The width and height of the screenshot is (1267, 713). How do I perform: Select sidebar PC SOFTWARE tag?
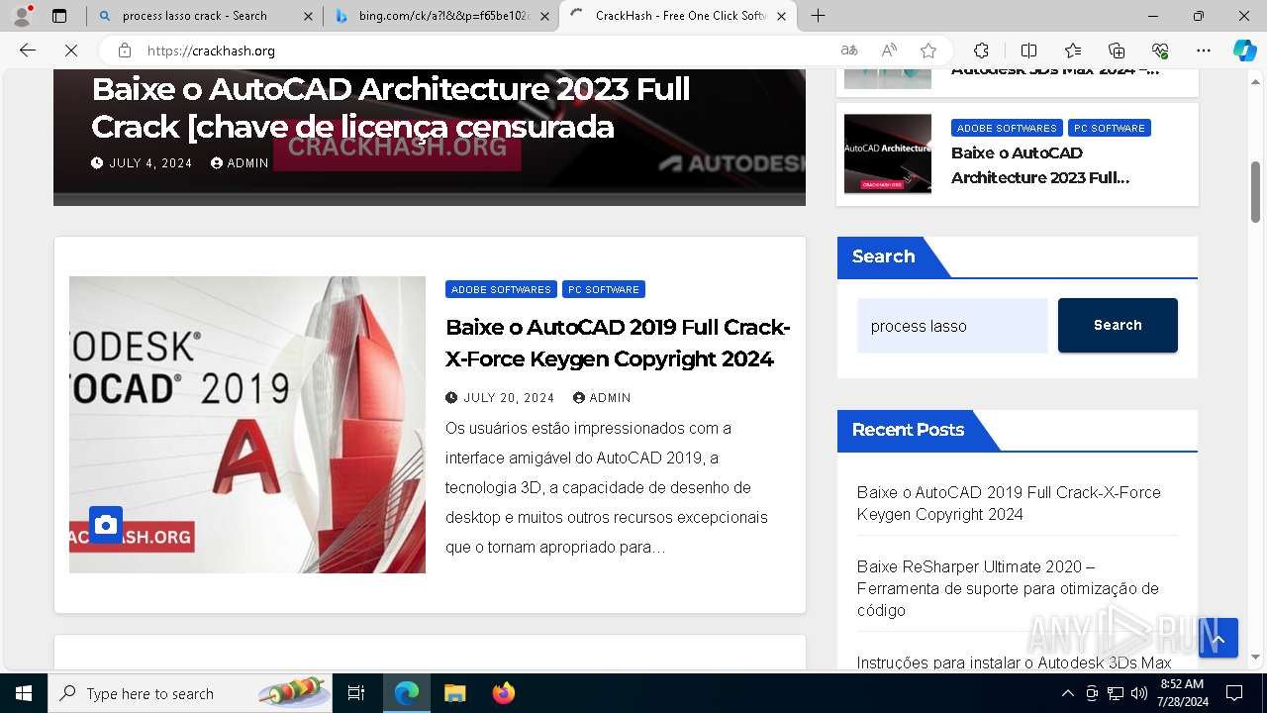click(x=1109, y=128)
